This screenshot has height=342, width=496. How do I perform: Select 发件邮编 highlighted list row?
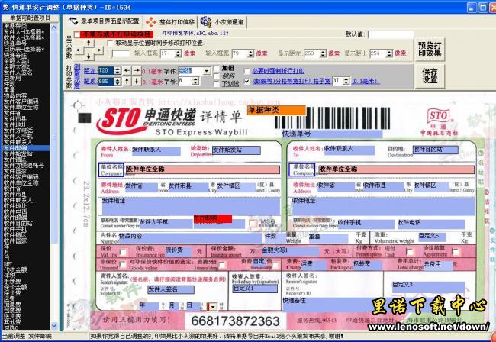[26, 148]
